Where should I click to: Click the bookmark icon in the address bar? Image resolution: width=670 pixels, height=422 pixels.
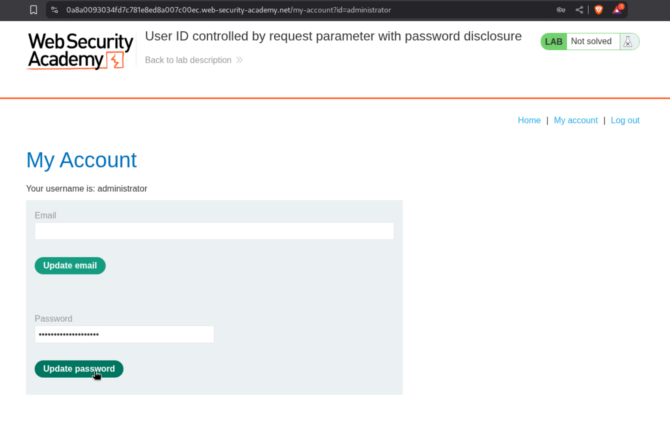[34, 10]
